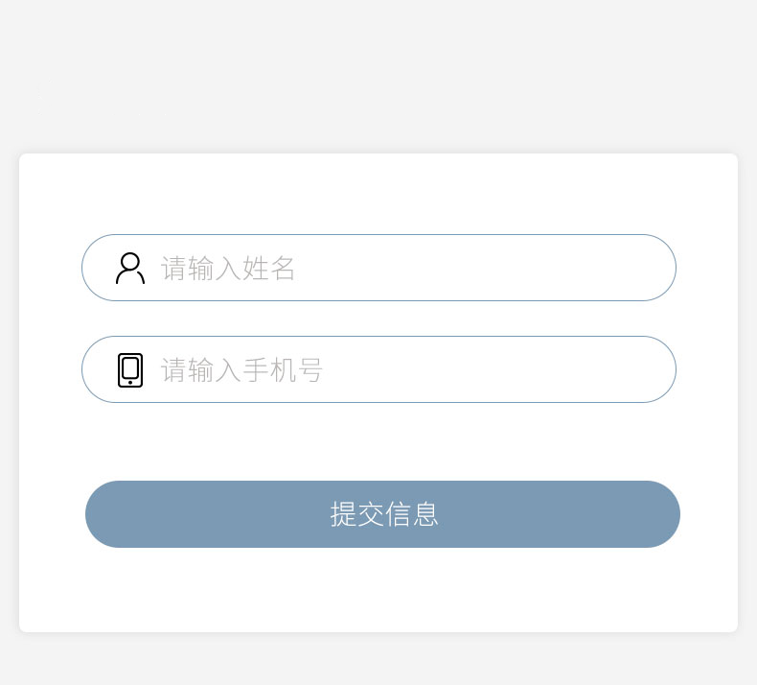This screenshot has width=757, height=685.
Task: Focus the 请输入姓名 name field
Action: pyautogui.click(x=379, y=268)
